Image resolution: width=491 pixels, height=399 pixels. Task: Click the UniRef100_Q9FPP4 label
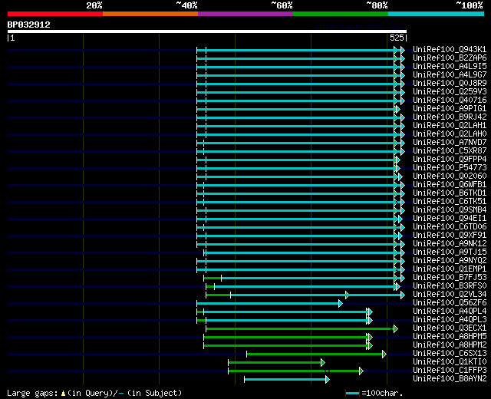point(450,160)
